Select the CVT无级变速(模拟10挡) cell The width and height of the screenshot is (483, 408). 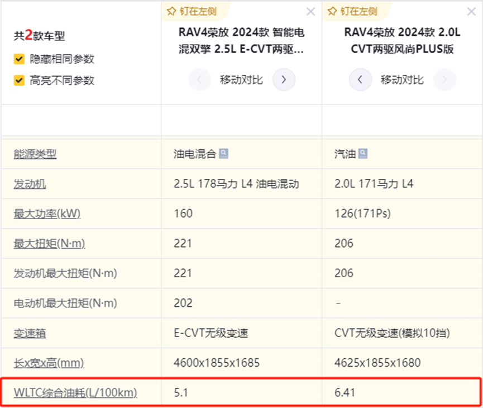392,333
